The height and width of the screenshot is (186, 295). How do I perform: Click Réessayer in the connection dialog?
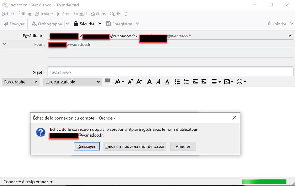87,146
